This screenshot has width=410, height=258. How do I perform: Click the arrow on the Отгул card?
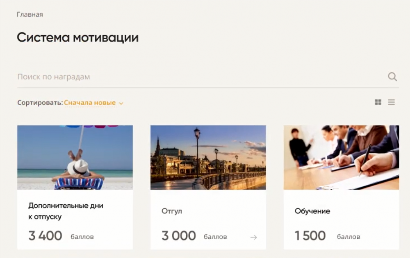click(x=253, y=238)
